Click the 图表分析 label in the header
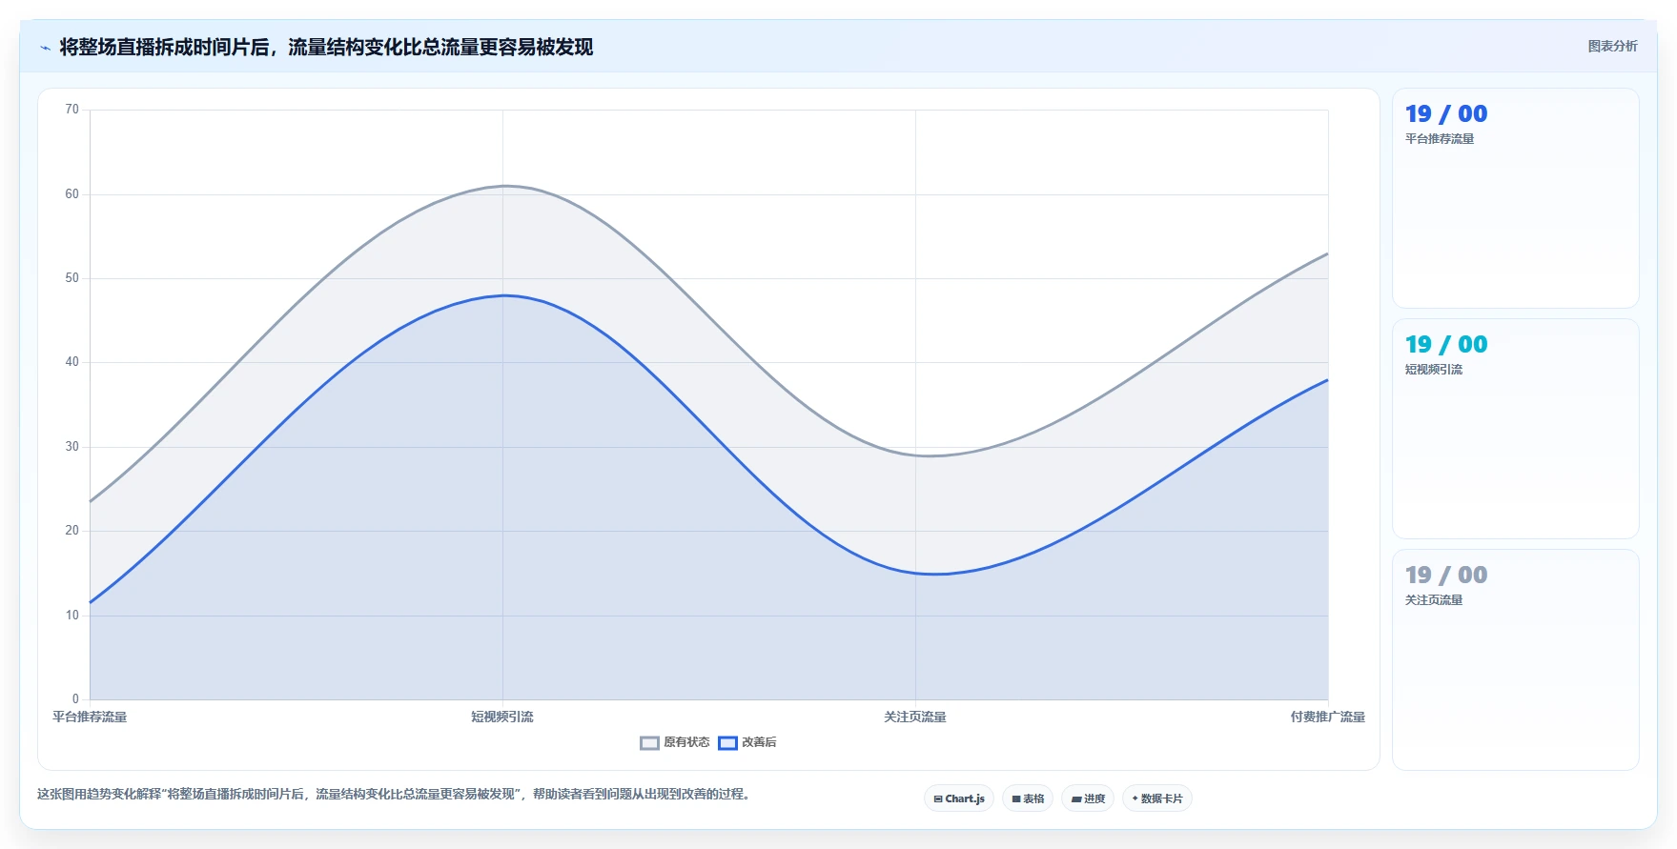Viewport: 1677px width, 849px height. point(1612,46)
